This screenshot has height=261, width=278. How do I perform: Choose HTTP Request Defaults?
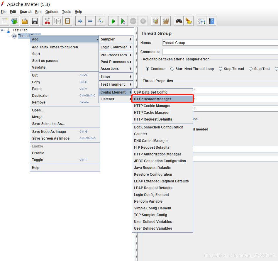[162, 119]
